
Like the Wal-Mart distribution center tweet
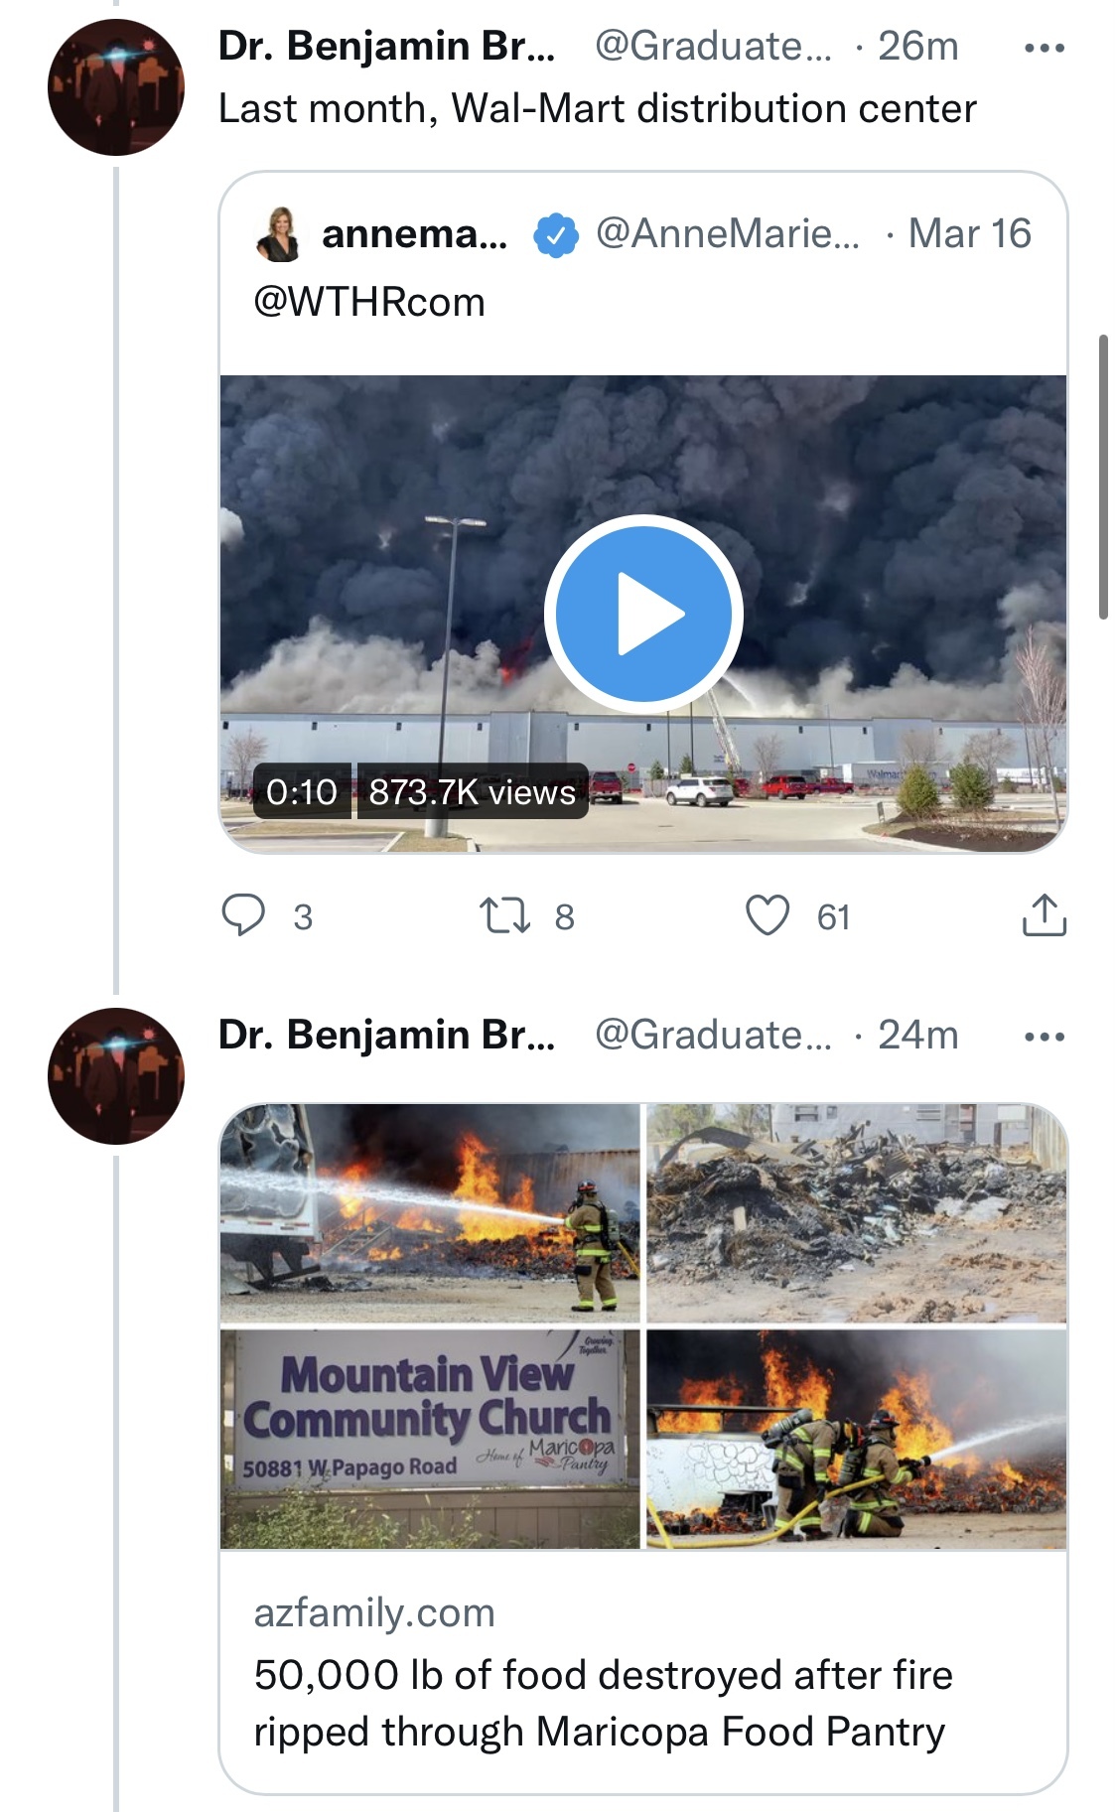click(x=768, y=915)
